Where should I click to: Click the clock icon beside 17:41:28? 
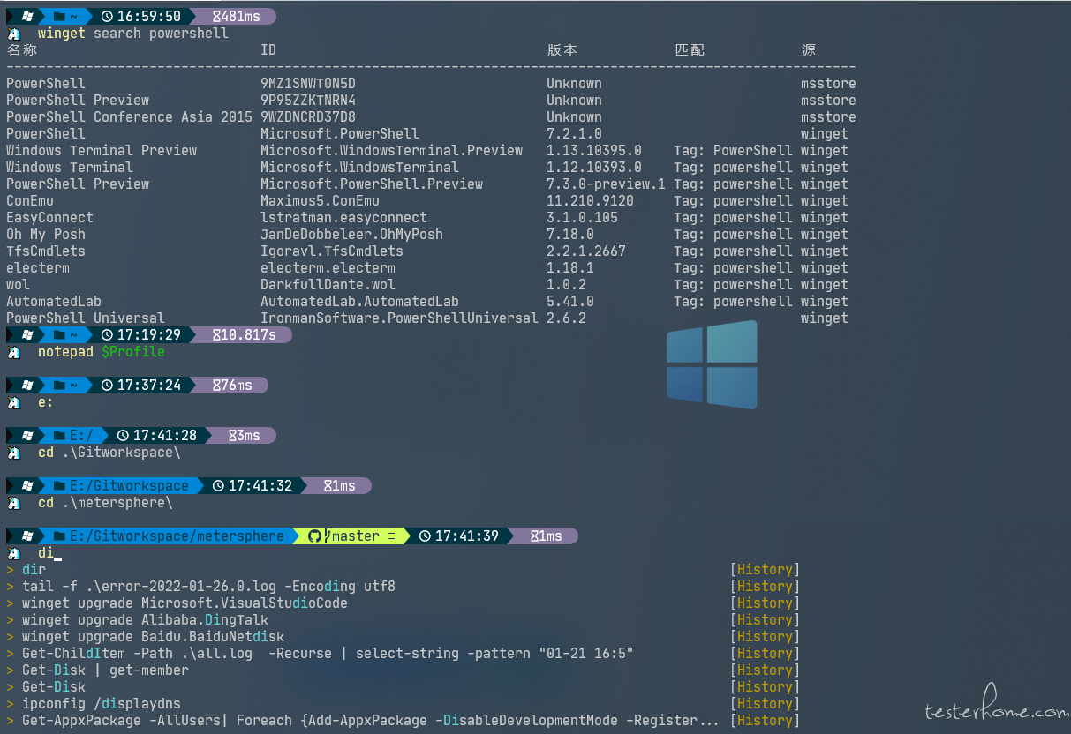124,435
